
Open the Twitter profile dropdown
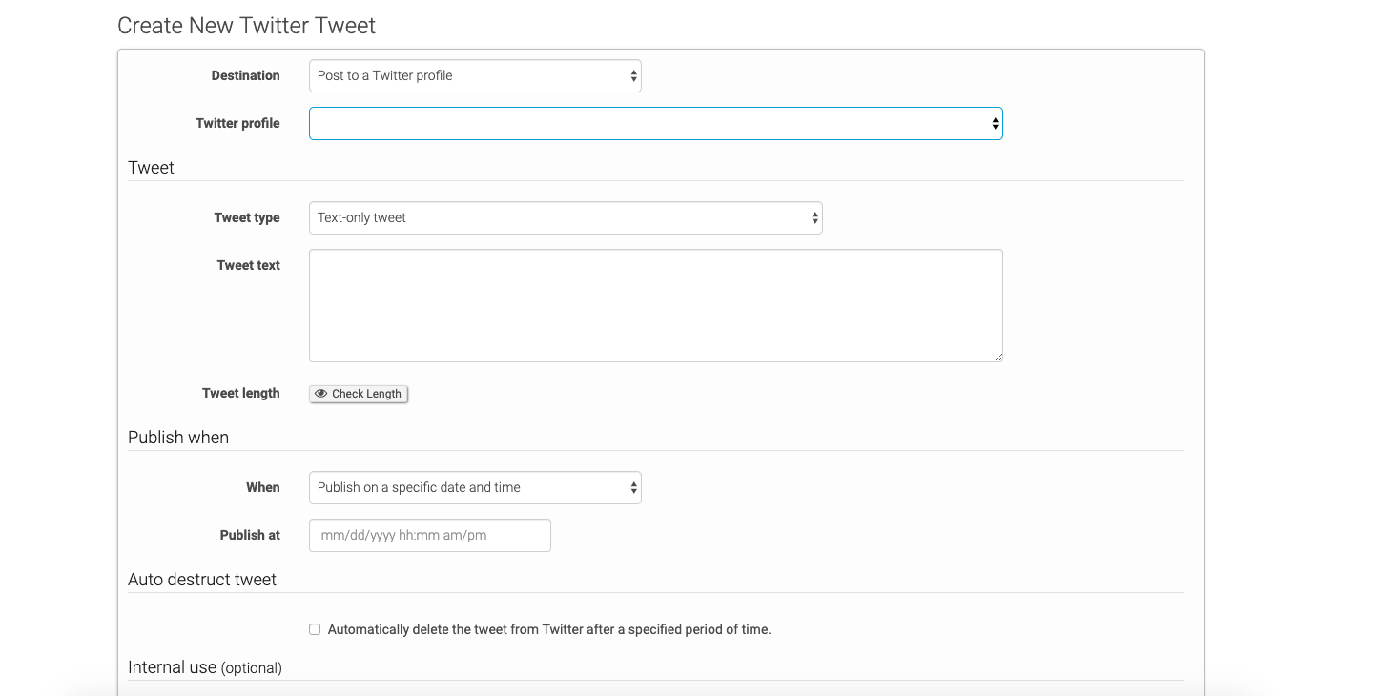click(x=655, y=123)
